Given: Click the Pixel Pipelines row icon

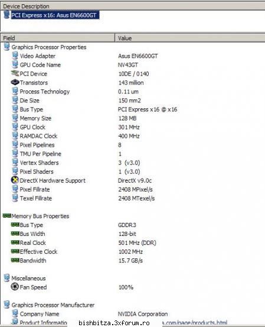Looking at the screenshot, I should pyautogui.click(x=15, y=145).
